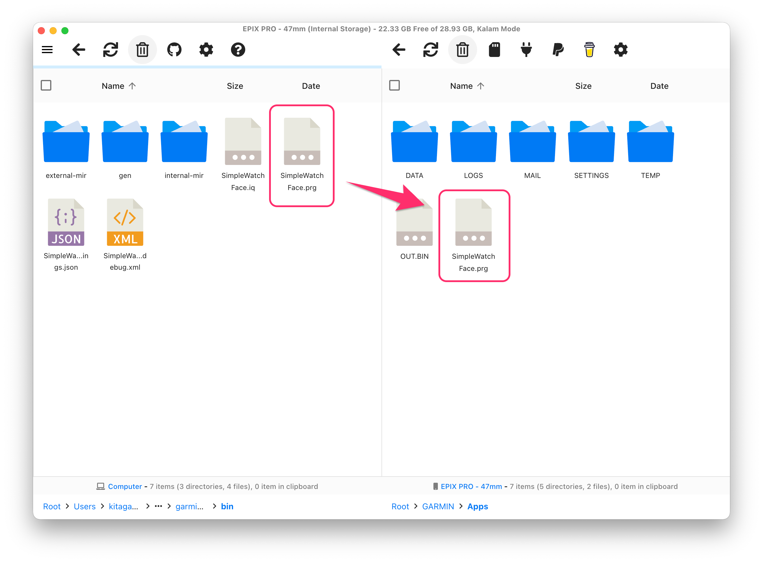
Task: Sort right pane by Date column
Action: coord(659,86)
